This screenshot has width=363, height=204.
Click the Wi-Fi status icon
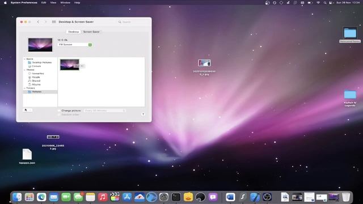click(x=318, y=2)
